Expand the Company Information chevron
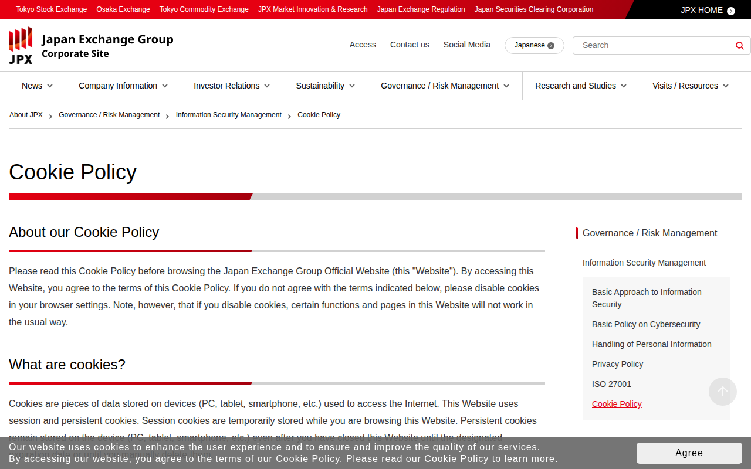This screenshot has height=469, width=751. click(x=165, y=86)
